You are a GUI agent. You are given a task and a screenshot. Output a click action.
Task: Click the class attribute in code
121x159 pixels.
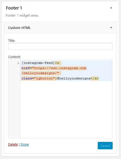[x=27, y=78]
